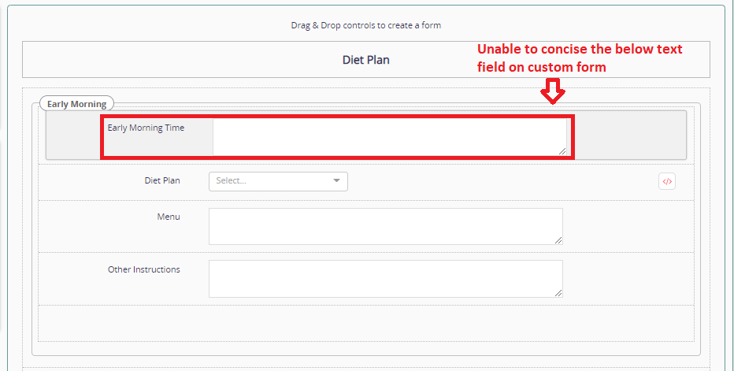Screen dimensions: 734x371
Task: Click the Other Instructions resize handle
Action: 558,292
